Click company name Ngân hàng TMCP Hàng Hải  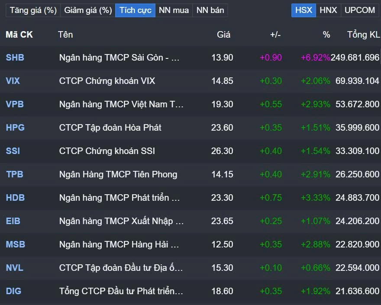(x=119, y=244)
